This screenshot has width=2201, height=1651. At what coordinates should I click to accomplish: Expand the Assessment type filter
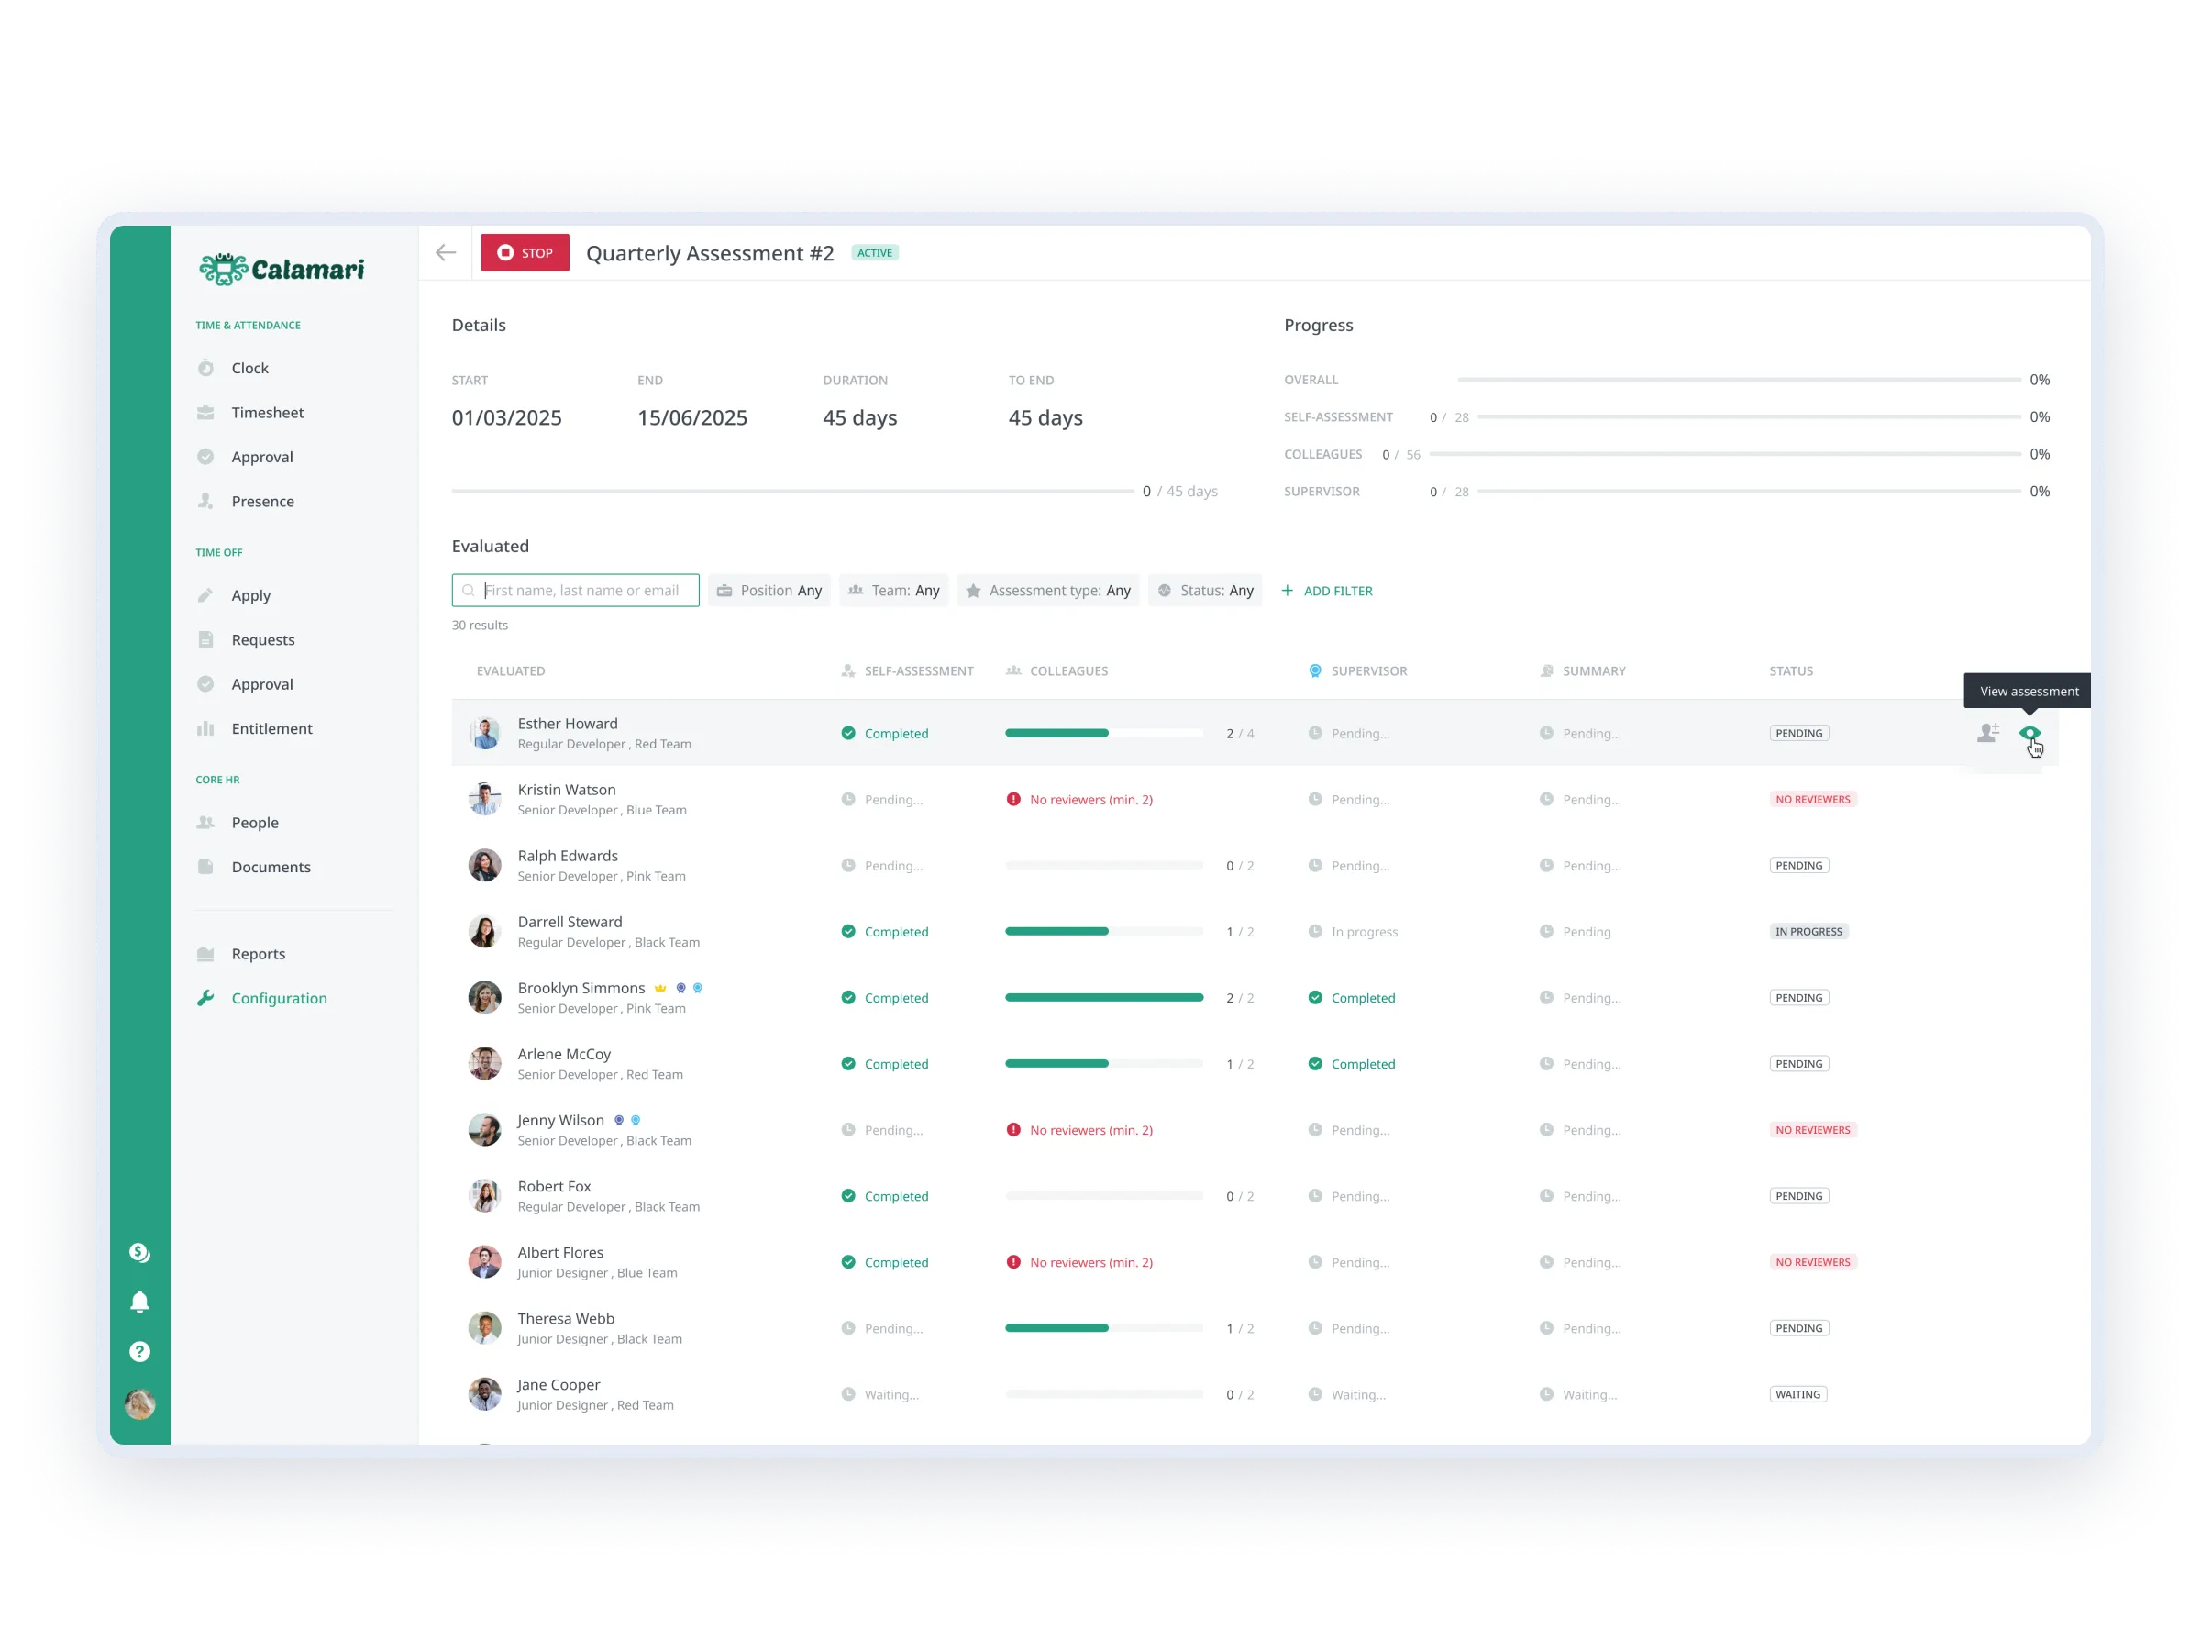tap(1047, 590)
